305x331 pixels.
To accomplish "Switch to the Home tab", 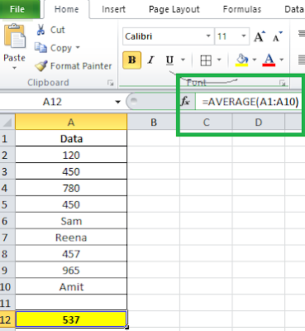I will pos(66,9).
